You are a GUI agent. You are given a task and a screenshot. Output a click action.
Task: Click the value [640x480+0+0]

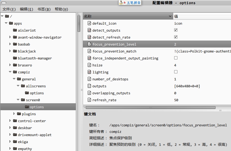coord(187,86)
